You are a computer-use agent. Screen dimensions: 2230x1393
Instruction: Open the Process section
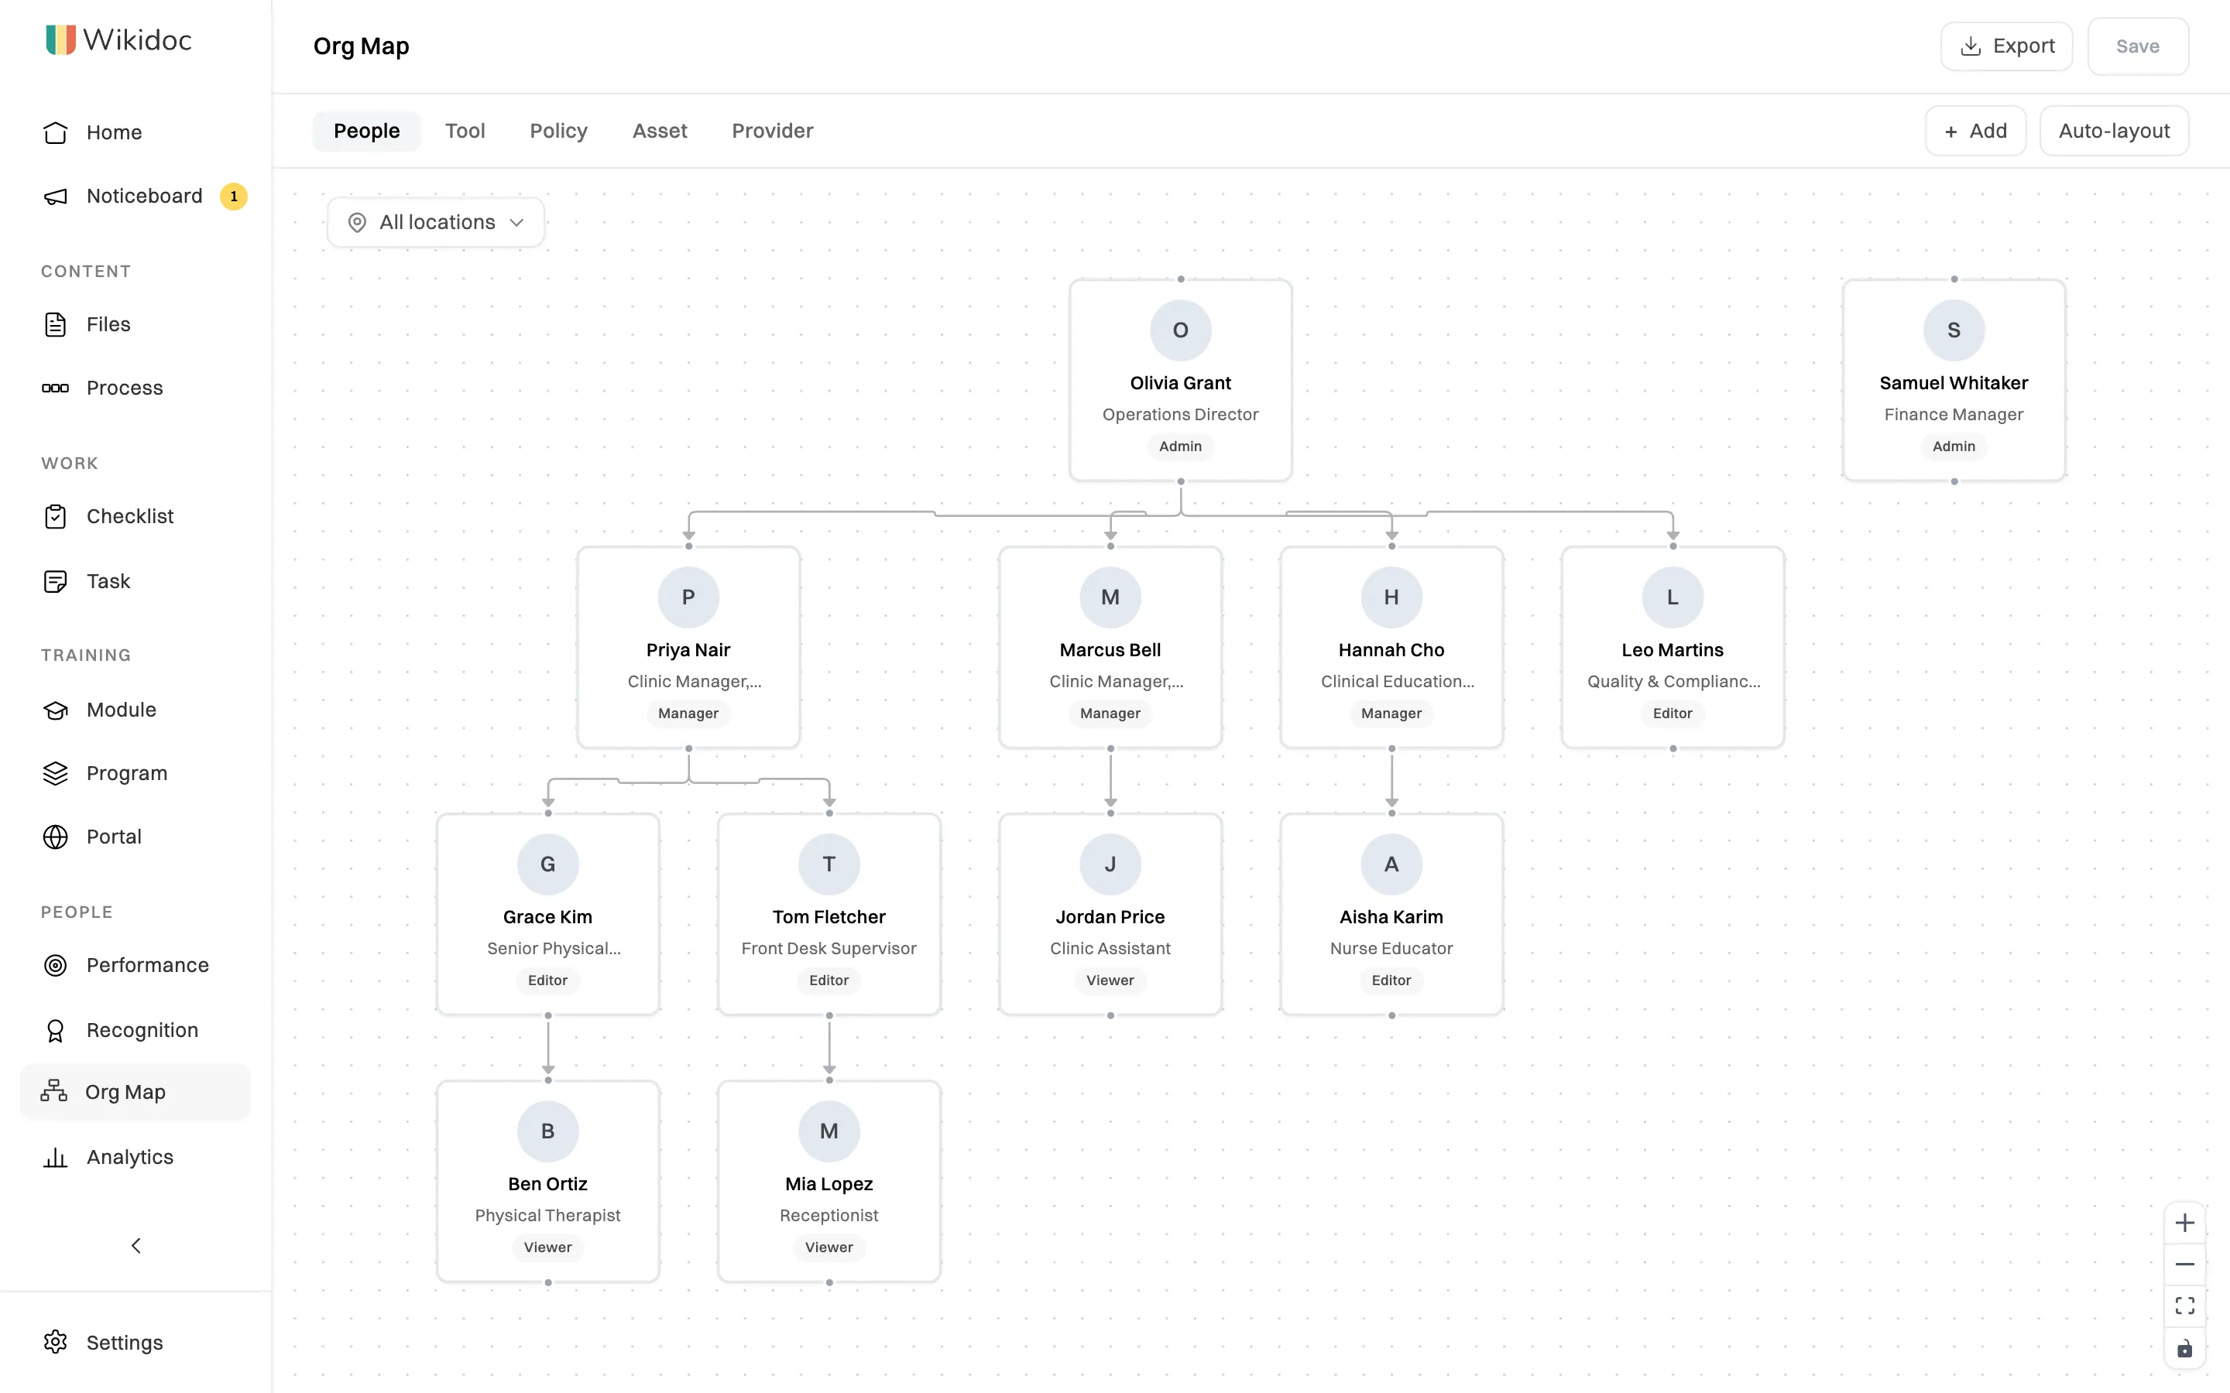[x=135, y=388]
